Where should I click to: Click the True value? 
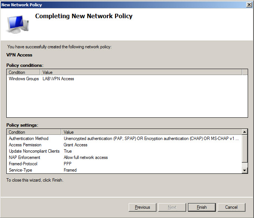68,151
